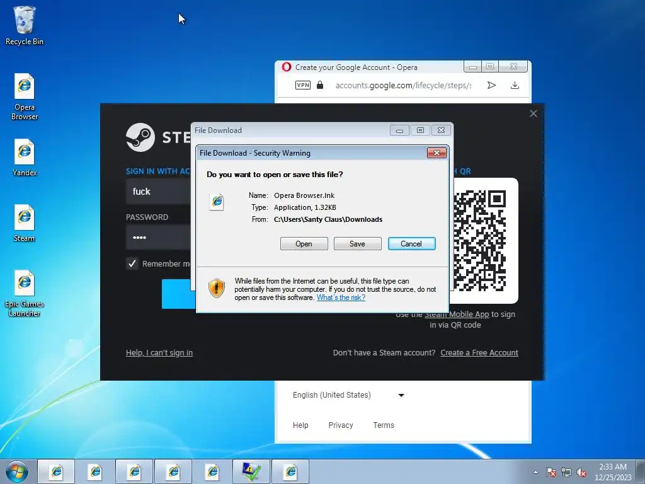The height and width of the screenshot is (484, 645).
Task: Select the Opera Browser desktop shortcut
Action: 25,96
